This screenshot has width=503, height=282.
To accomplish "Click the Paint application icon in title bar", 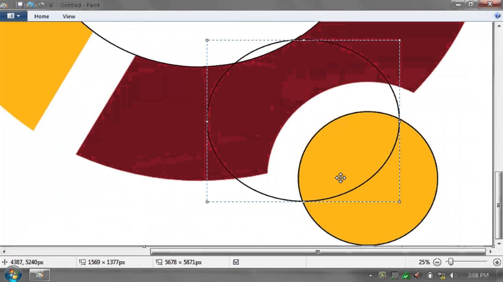I will [x=4, y=5].
